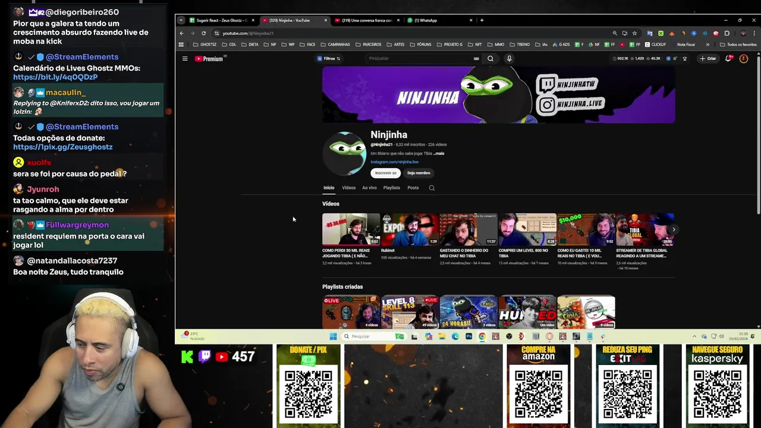Select the Posts channel tab
This screenshot has width=761, height=428.
point(413,188)
